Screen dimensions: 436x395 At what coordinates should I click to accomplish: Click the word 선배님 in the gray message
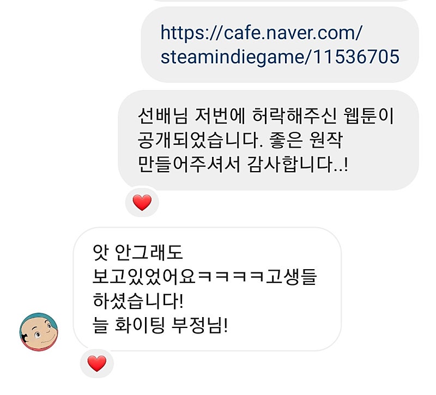pyautogui.click(x=163, y=116)
